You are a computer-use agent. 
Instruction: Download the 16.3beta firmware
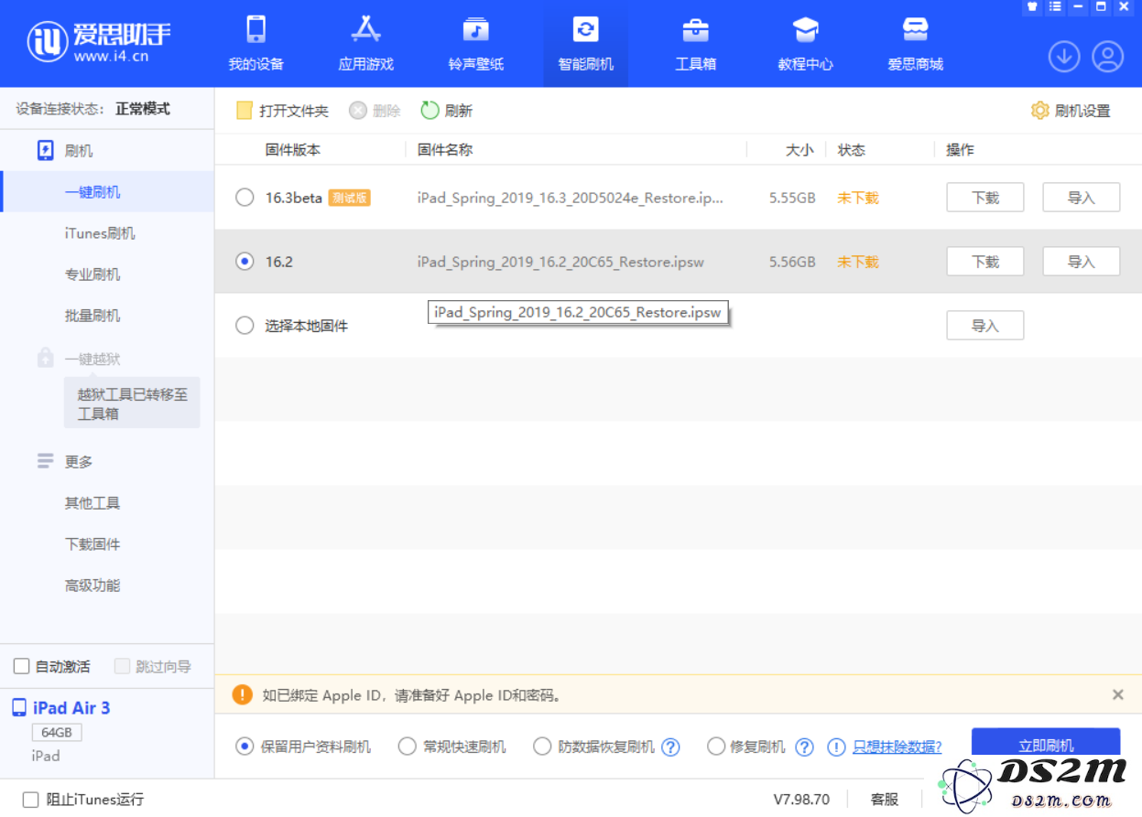point(984,198)
